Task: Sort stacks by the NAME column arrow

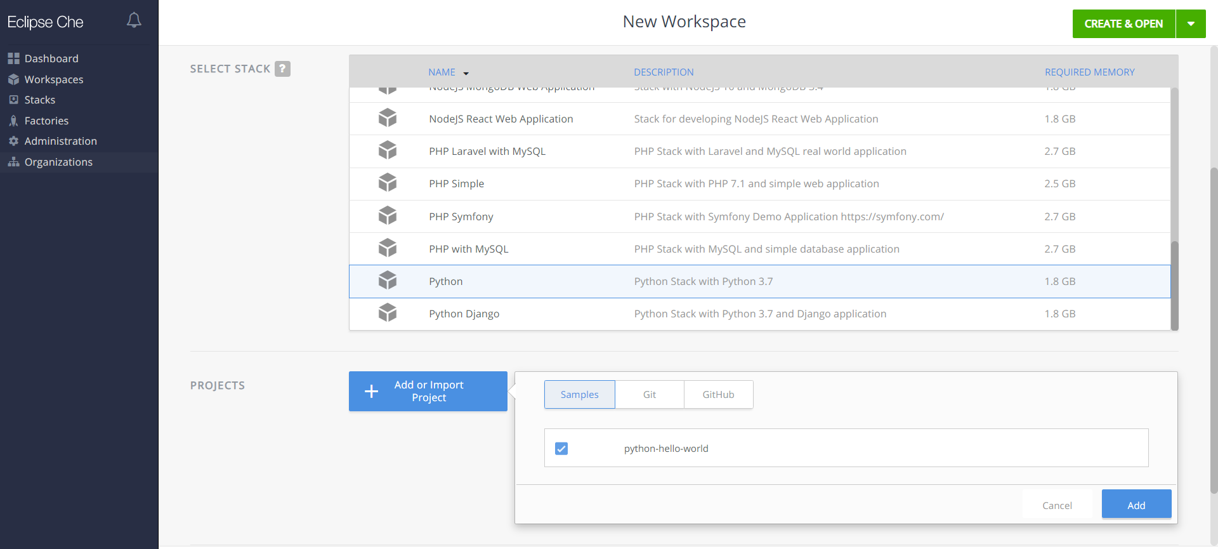Action: click(466, 73)
